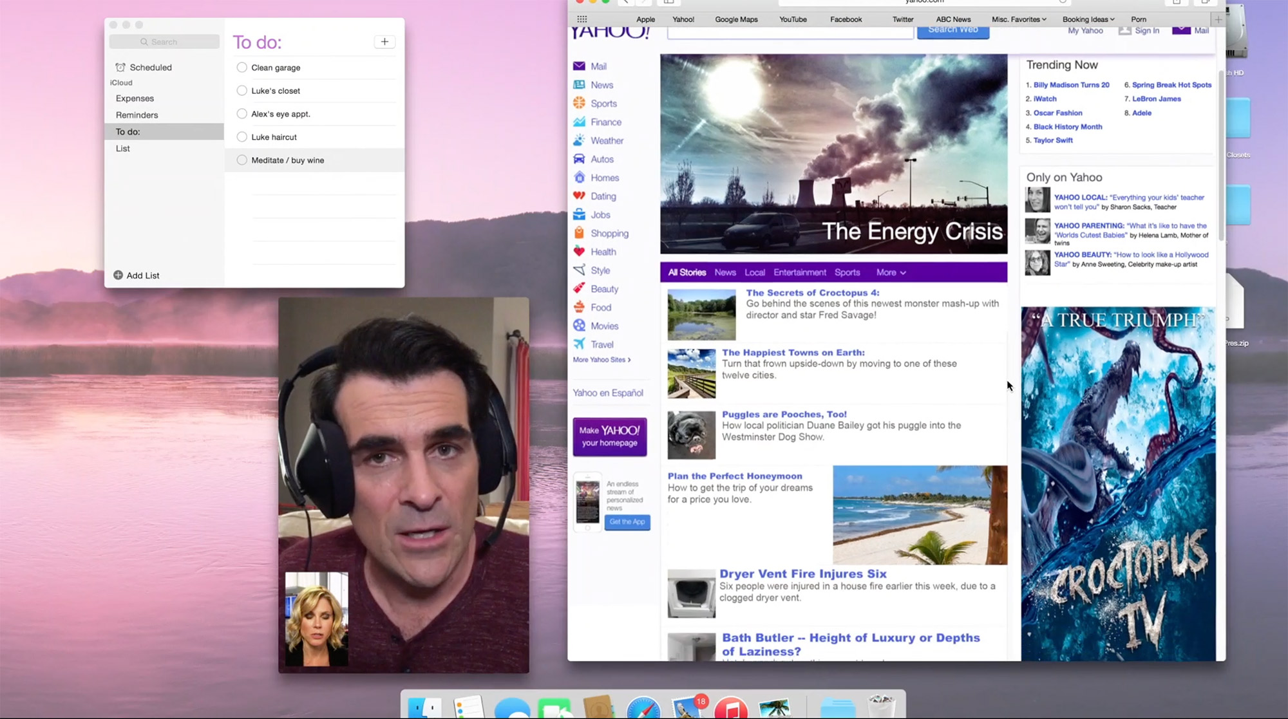Click the Yahoo Mail envelope icon in sidebar
Image resolution: width=1288 pixels, height=719 pixels.
[x=579, y=66]
